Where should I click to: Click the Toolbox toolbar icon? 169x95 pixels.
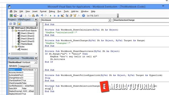(79, 16)
